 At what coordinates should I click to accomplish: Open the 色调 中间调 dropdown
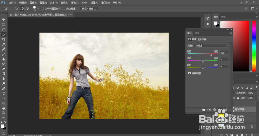(x=211, y=46)
